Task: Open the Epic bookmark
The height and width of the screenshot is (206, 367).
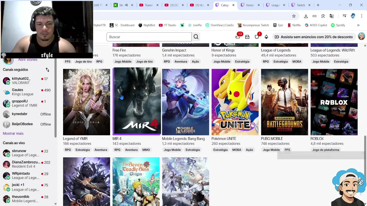Action: (x=278, y=25)
